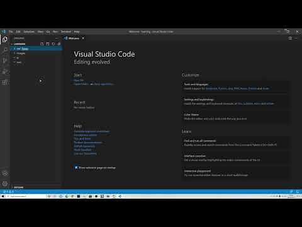The height and width of the screenshot is (227, 302).
Task: Click the Windows taskbar search box
Action: (x=26, y=196)
